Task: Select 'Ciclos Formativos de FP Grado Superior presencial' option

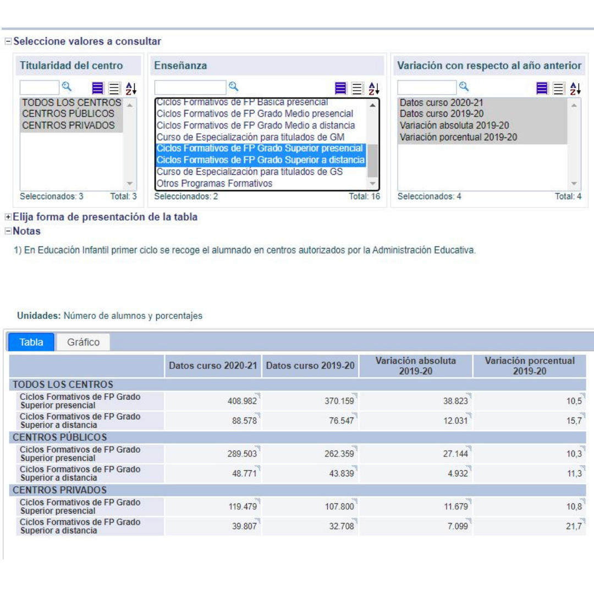Action: pos(261,148)
